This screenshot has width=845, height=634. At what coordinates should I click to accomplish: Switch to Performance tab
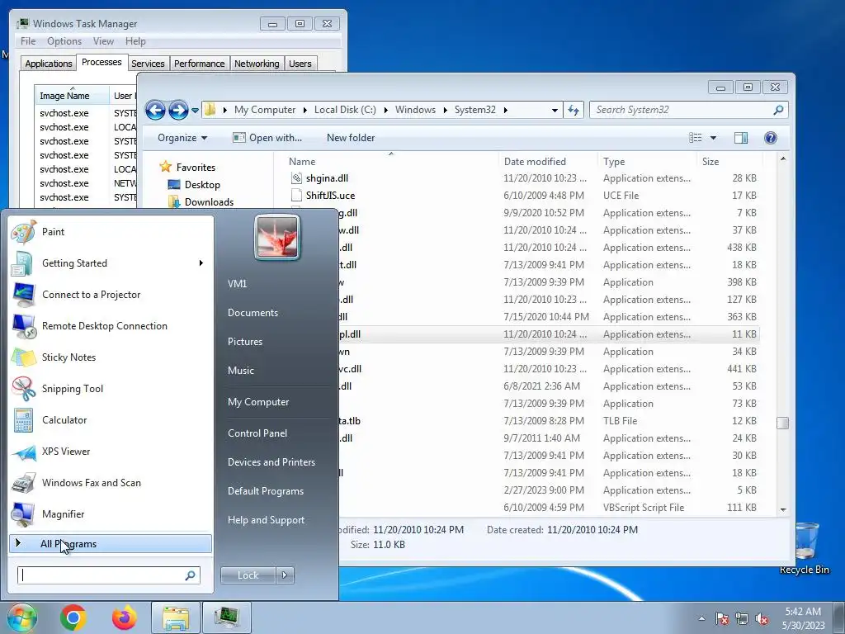(200, 64)
